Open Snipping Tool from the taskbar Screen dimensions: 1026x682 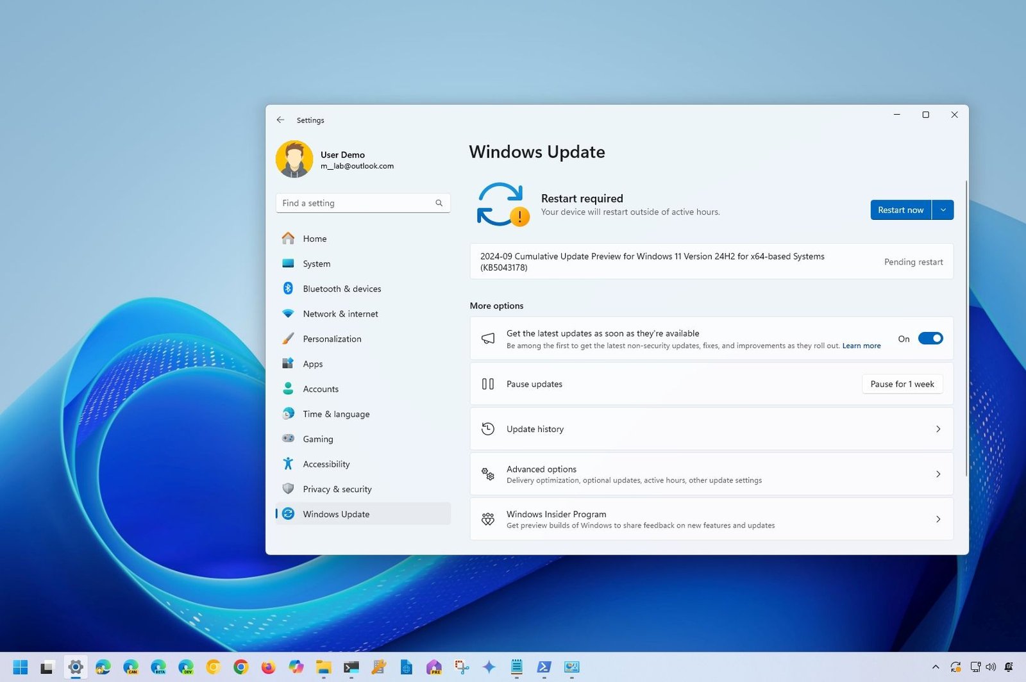[462, 667]
